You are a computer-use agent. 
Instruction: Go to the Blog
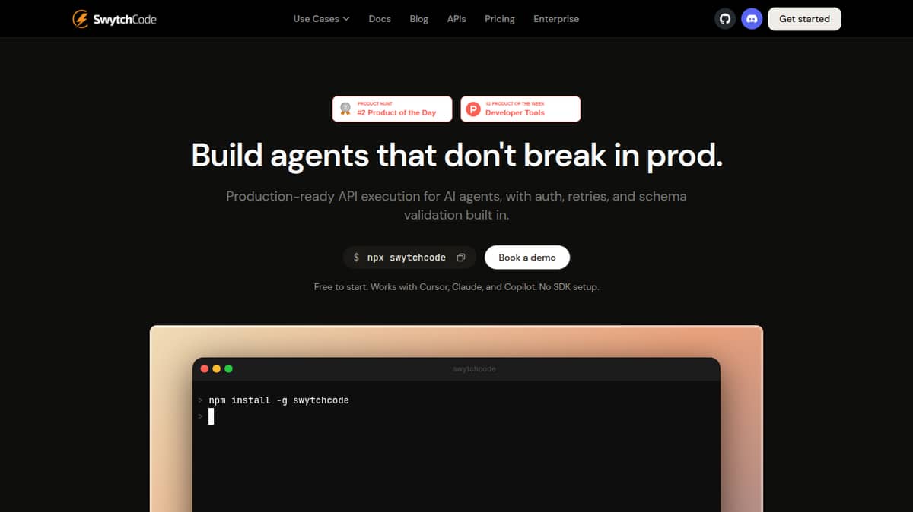click(419, 19)
